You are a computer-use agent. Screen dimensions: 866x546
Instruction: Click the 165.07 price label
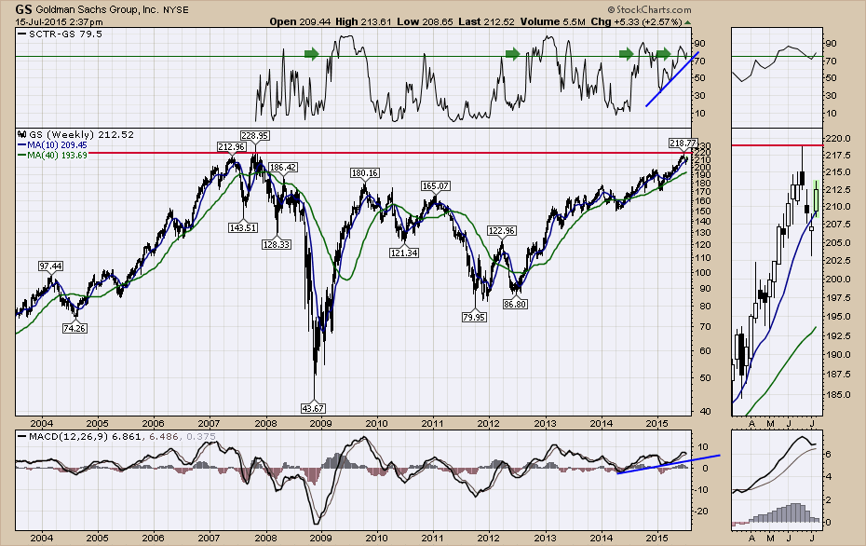click(435, 185)
